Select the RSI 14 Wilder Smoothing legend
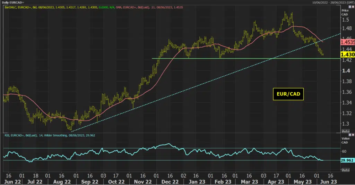Viewport: 355px width, 185px height. 50,135
